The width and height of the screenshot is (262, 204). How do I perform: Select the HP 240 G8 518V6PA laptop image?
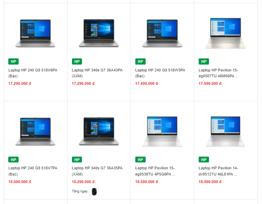click(x=35, y=33)
